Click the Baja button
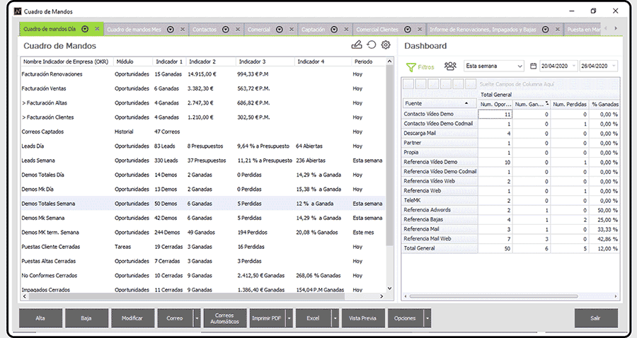 point(86,318)
